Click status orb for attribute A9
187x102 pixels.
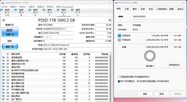click(x=3, y=96)
